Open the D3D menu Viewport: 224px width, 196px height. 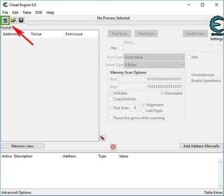coord(39,13)
